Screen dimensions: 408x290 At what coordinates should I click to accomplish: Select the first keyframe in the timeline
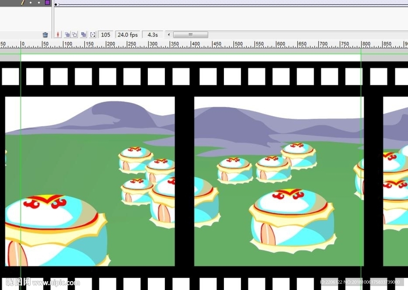(x=56, y=4)
